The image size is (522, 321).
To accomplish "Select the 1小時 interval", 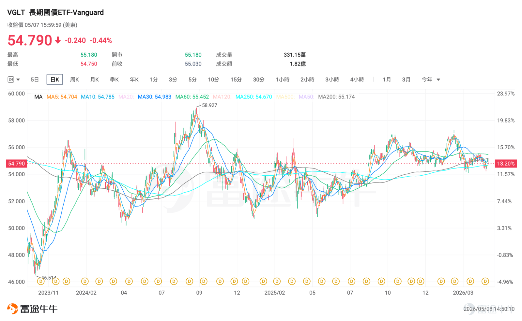I will (x=283, y=80).
